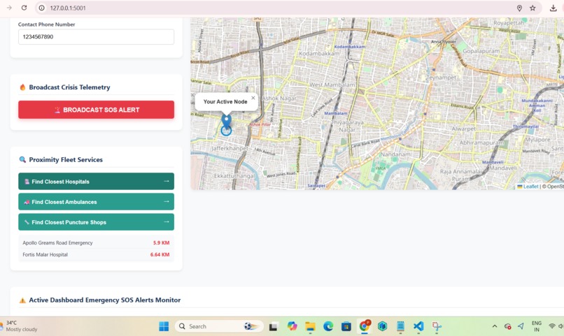Focus the Contact Phone Number field
Screen dimensions: 564x336
[96, 36]
